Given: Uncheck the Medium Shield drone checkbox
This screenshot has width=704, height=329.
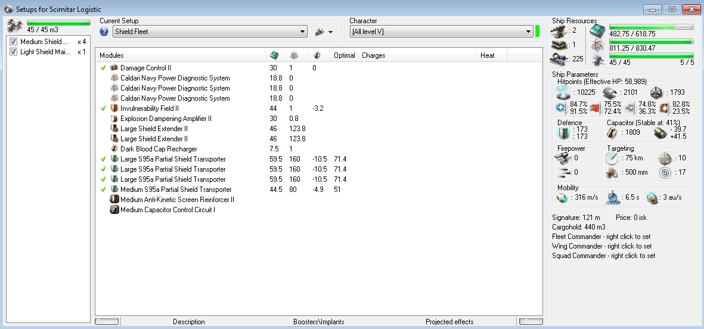Looking at the screenshot, I should click(13, 42).
